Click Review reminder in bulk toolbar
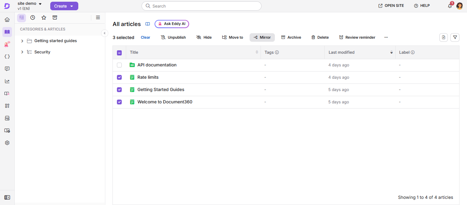Screen dimensions: 467x205 tap(357, 37)
